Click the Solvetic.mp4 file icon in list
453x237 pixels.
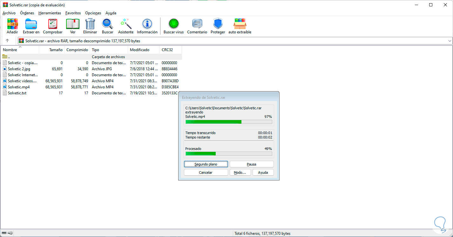point(5,87)
